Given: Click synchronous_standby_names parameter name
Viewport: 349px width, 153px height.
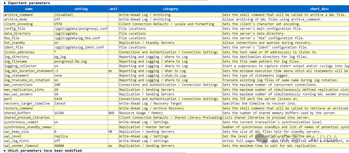Looking at the screenshot, I should [x=28, y=127].
